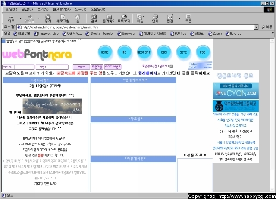This screenshot has height=199, width=276.
Task: Click the 경고장 전문 보기 link
Action: click(45, 184)
